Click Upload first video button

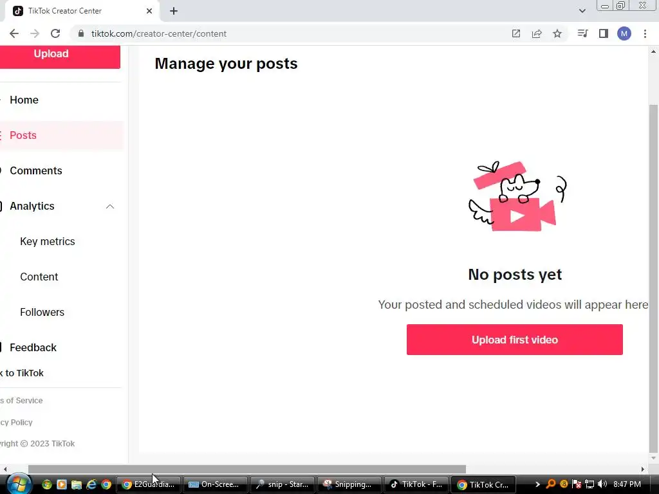(514, 340)
